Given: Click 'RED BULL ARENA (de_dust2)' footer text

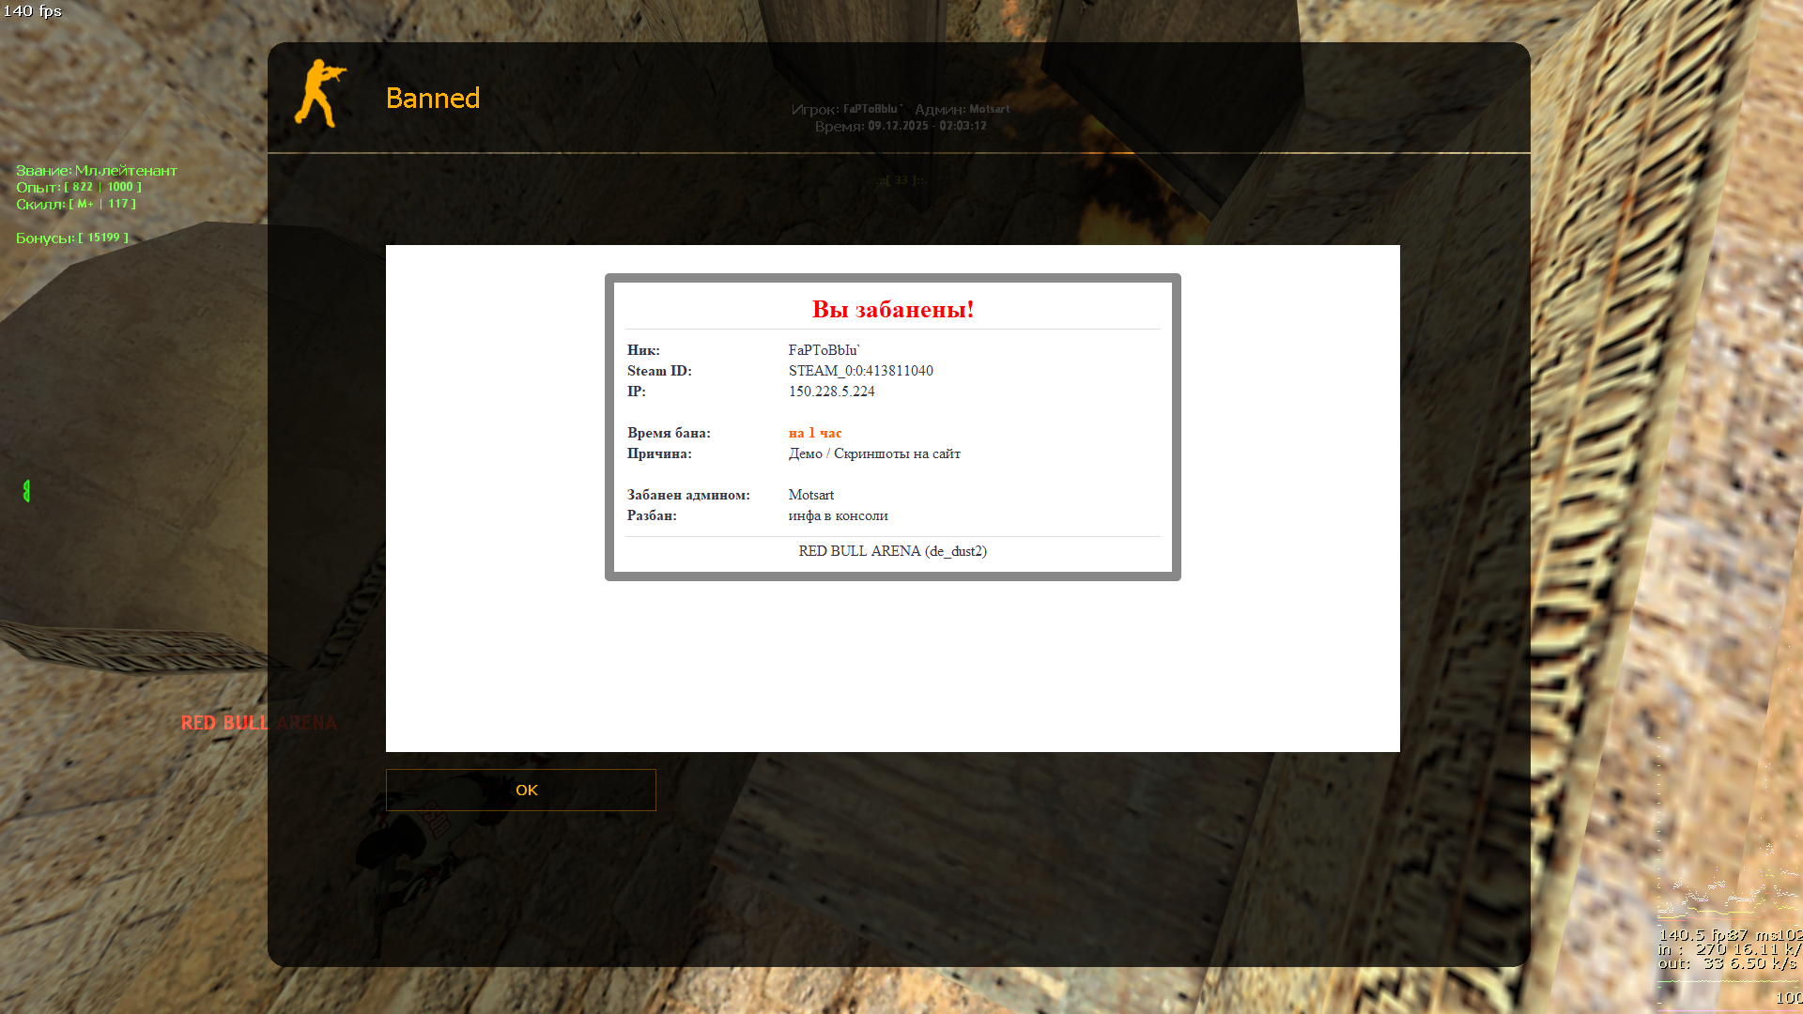Looking at the screenshot, I should tap(892, 551).
